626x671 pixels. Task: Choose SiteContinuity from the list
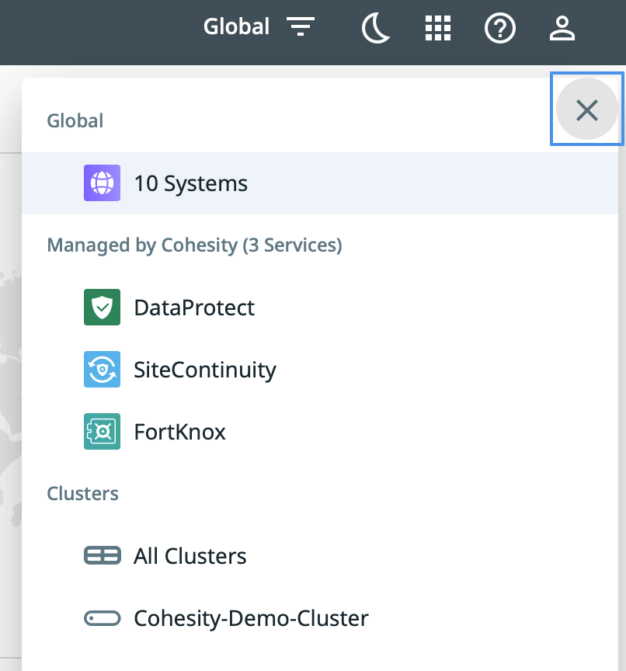pyautogui.click(x=205, y=370)
